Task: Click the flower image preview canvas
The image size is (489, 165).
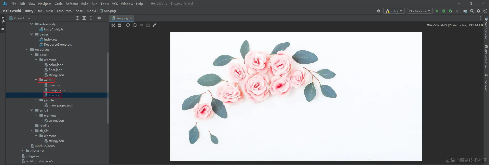Action: 296,96
